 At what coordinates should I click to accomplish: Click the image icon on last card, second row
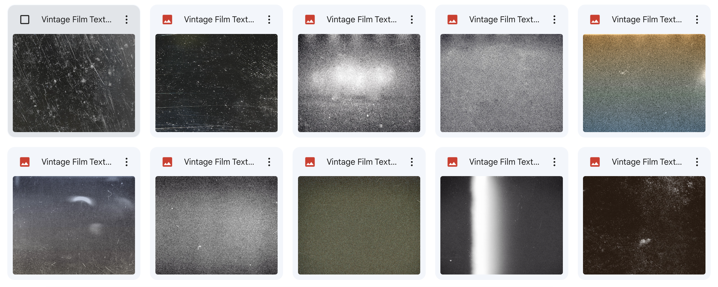[x=595, y=161]
